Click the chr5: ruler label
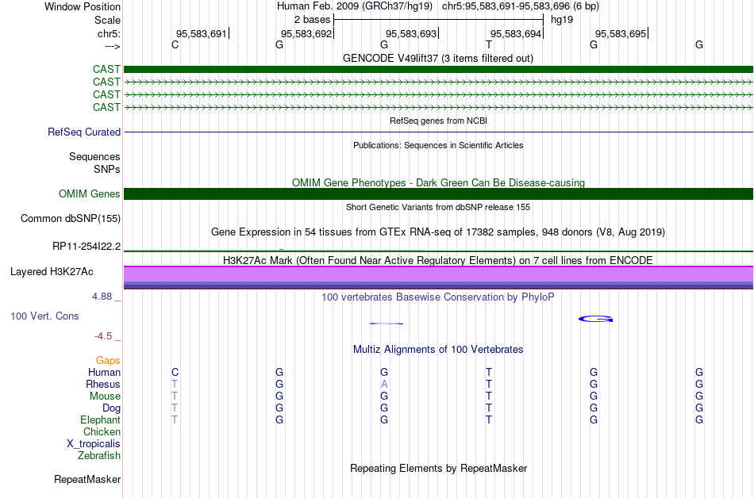This screenshot has width=754, height=498. coord(109,33)
